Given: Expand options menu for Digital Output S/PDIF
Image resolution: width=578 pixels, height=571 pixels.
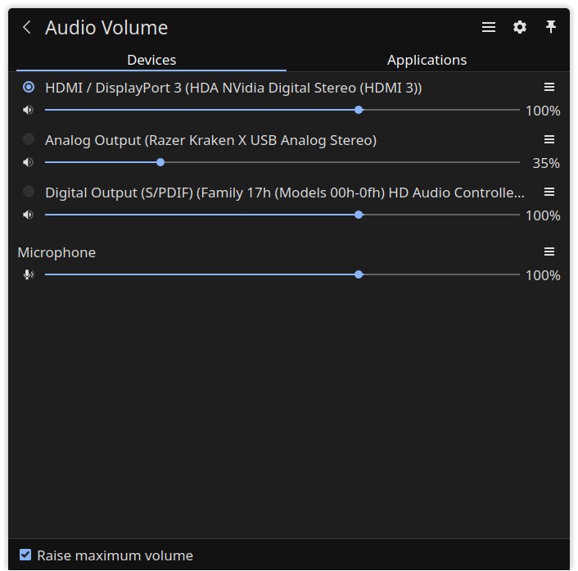Looking at the screenshot, I should coord(549,192).
